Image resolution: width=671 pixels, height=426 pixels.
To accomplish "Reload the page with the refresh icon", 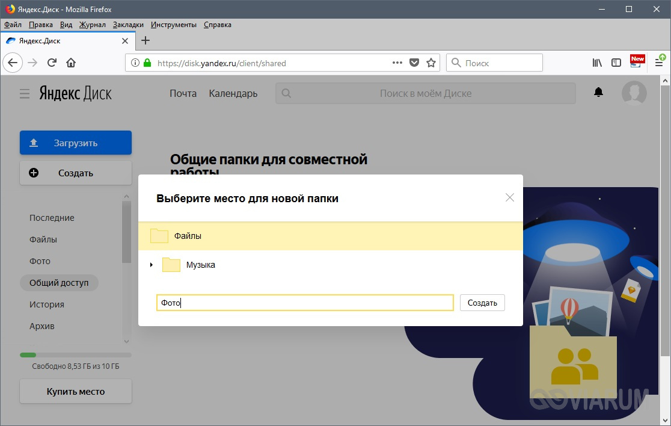I will pos(52,63).
